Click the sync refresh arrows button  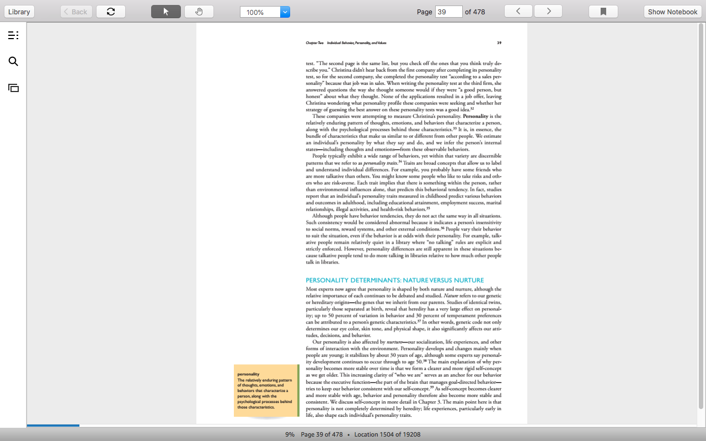111,12
